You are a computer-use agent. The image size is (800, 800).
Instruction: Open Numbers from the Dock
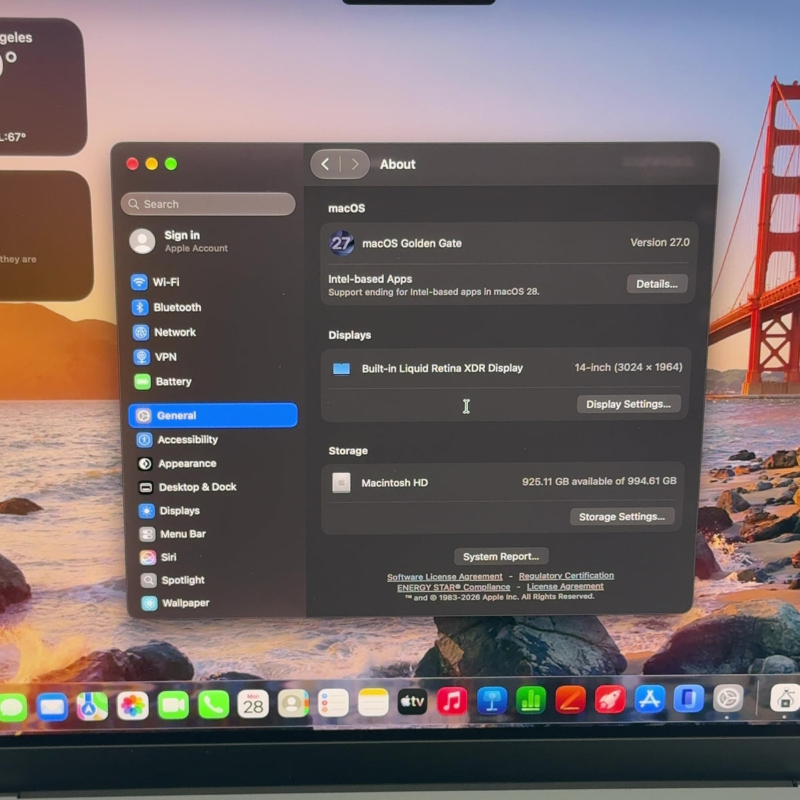pyautogui.click(x=531, y=700)
